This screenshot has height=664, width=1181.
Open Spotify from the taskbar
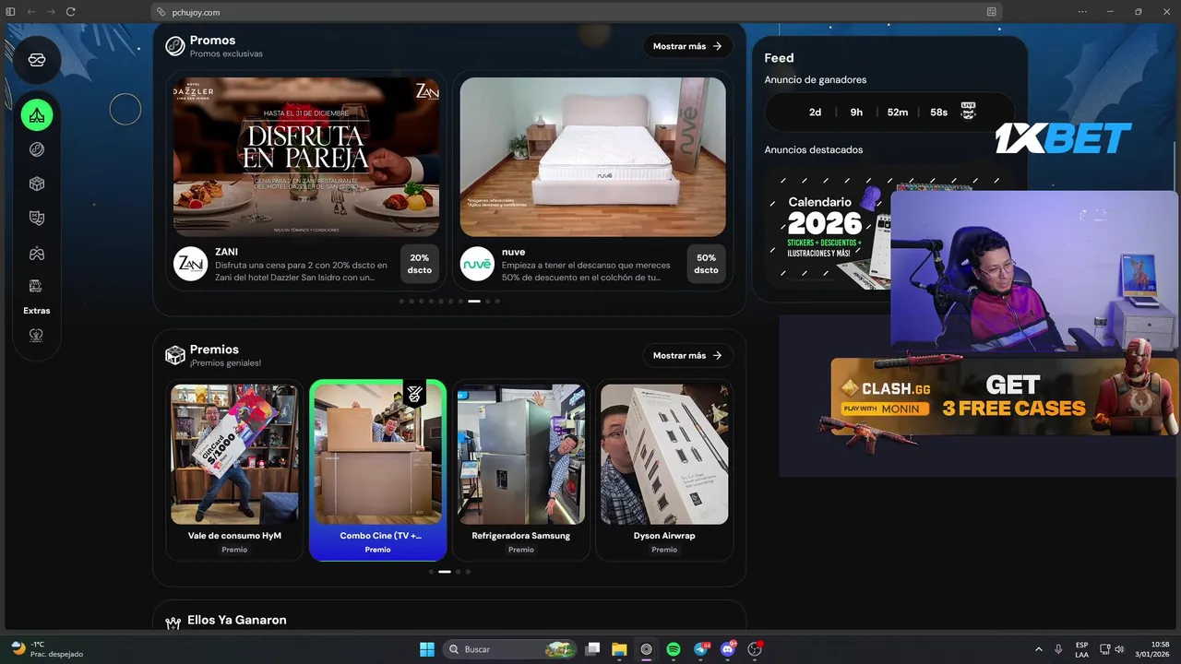(674, 649)
